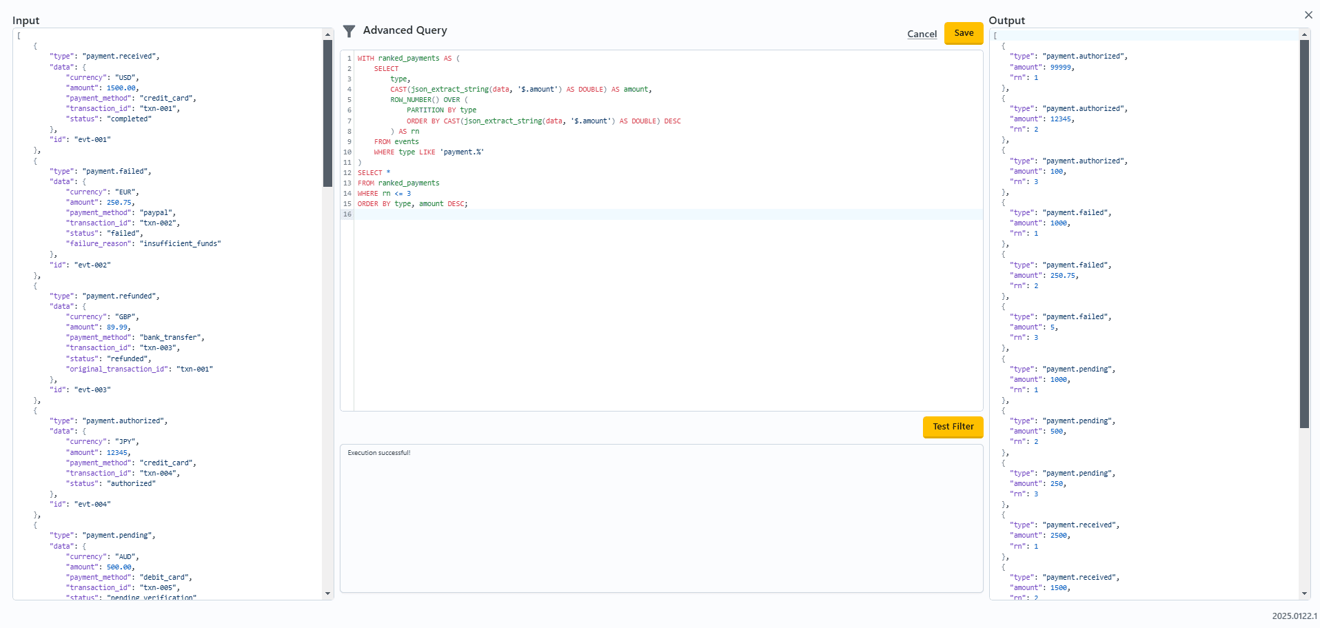This screenshot has width=1320, height=628.
Task: Click the scroll-up arrow on the Input panel
Action: 327,34
